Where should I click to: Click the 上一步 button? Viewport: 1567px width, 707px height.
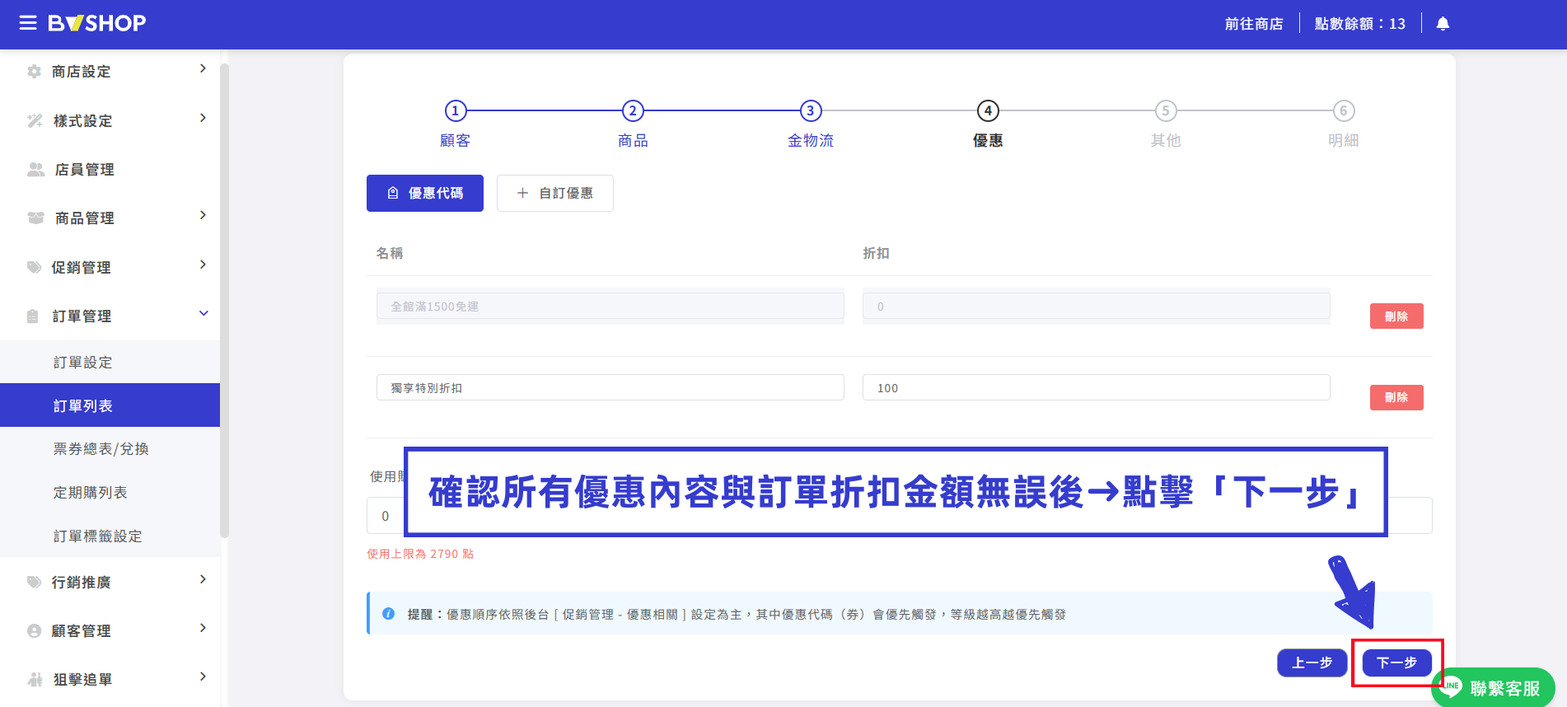point(1312,663)
